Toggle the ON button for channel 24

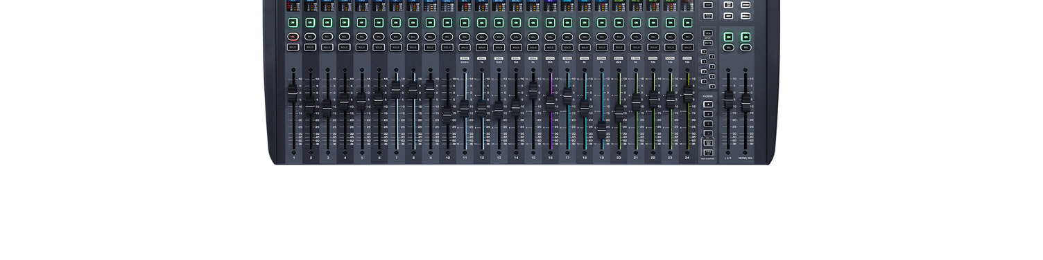(687, 23)
